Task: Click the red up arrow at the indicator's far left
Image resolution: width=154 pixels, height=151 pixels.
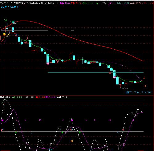Action: 2,130
